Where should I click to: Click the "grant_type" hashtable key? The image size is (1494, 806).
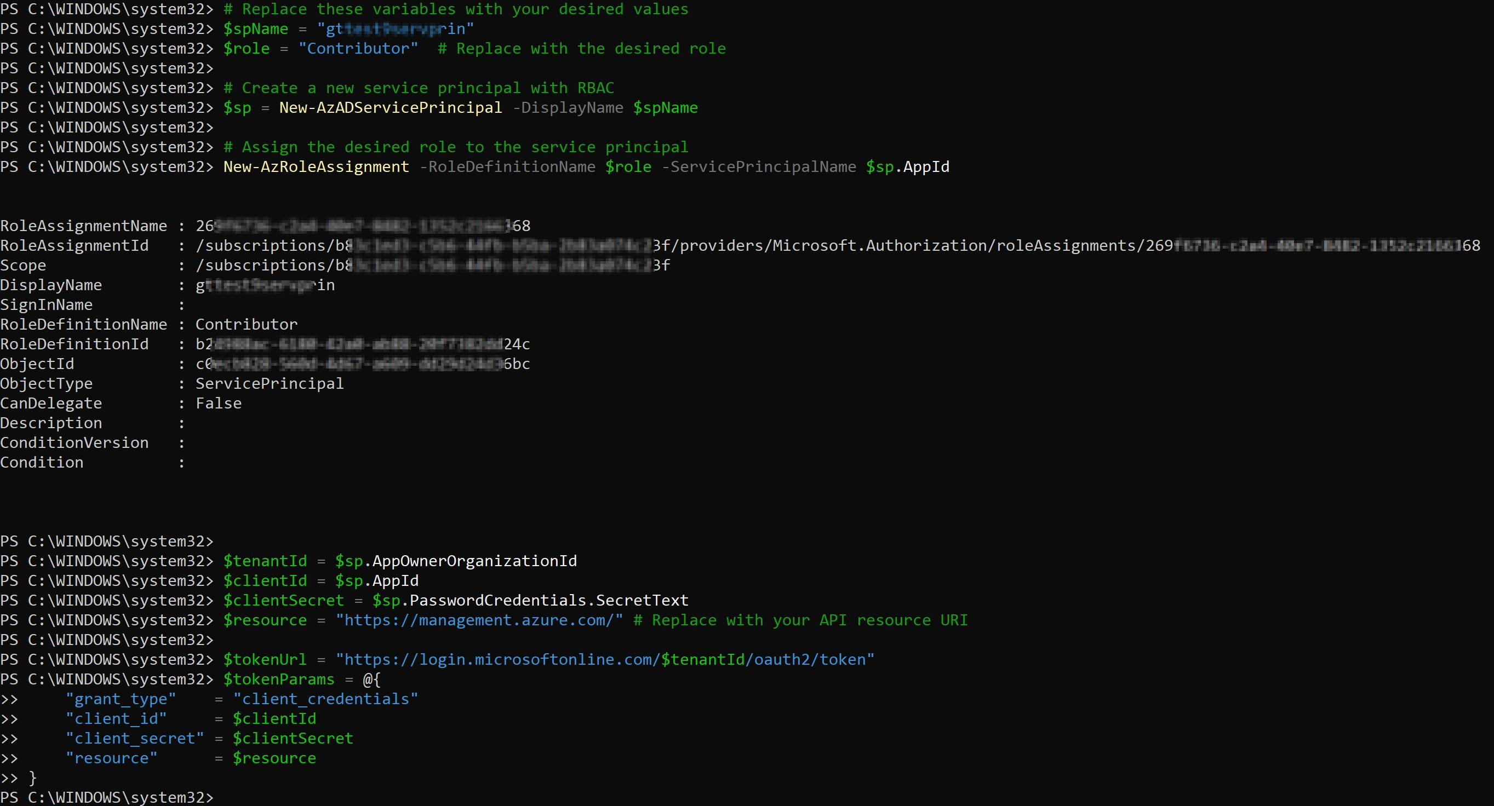(x=121, y=699)
